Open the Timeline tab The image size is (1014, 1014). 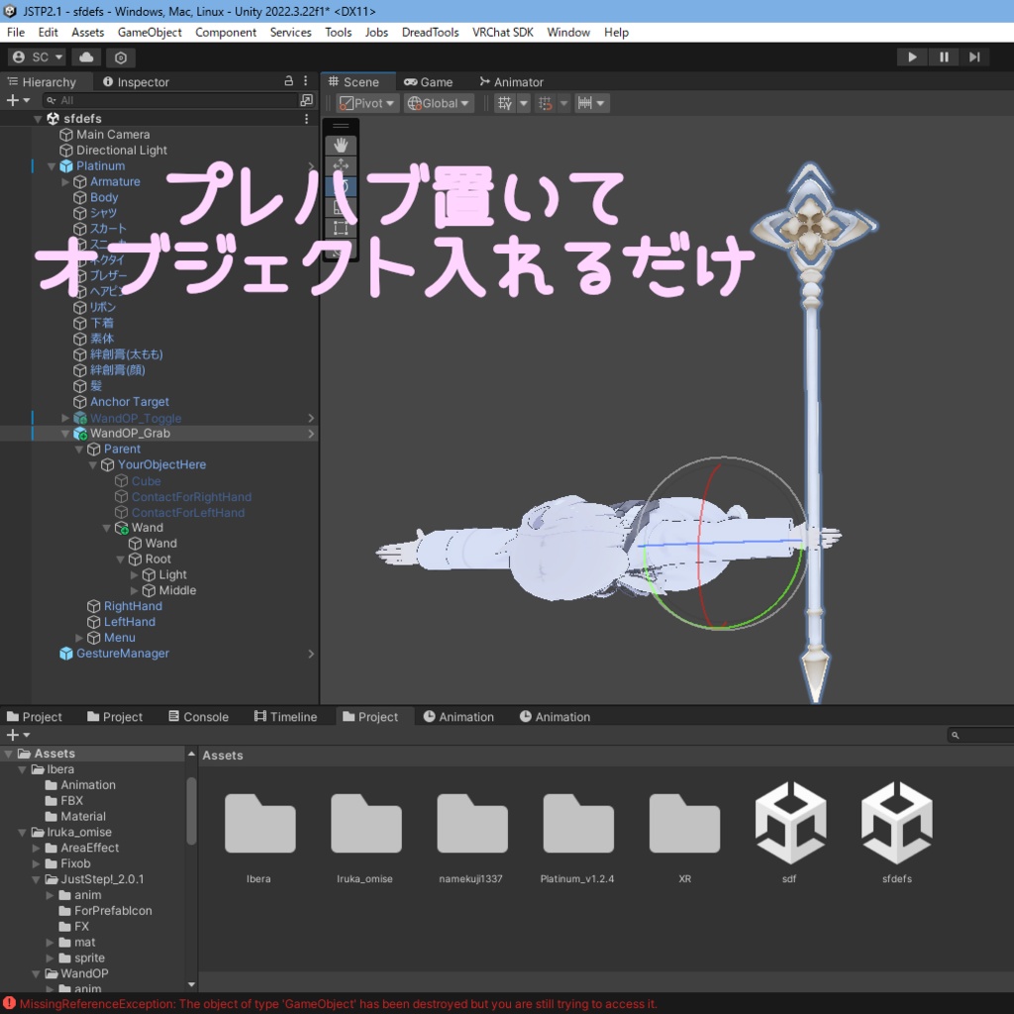point(286,717)
